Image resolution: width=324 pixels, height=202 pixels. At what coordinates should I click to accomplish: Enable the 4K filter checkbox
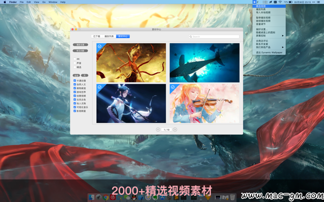(75, 59)
